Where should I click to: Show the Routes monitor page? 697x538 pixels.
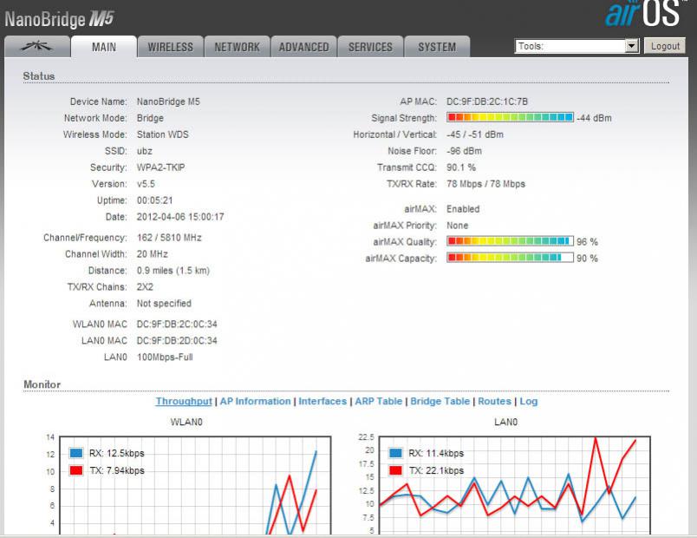[x=495, y=401]
